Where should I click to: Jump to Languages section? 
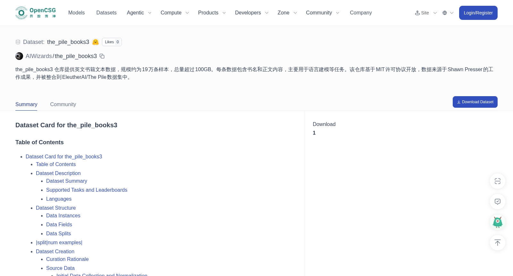[59, 199]
